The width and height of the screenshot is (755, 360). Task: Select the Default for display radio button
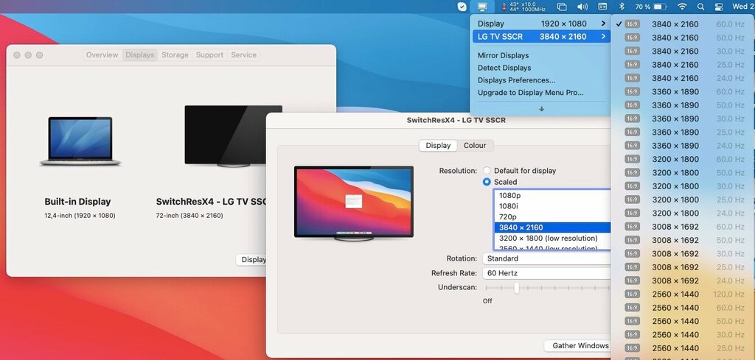pos(487,171)
